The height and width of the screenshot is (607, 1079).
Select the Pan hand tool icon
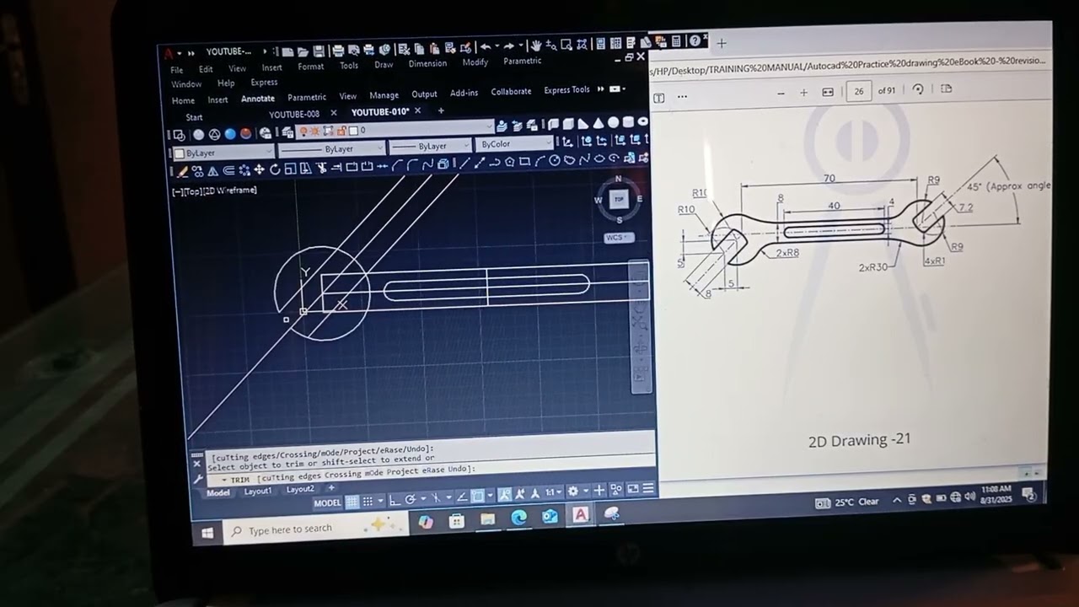535,46
